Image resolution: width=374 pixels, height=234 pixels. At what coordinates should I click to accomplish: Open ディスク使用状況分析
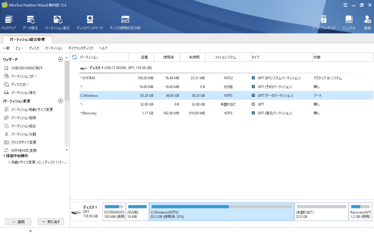pos(125,22)
